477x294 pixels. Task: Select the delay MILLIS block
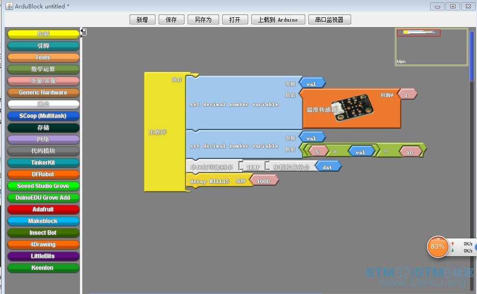point(219,181)
